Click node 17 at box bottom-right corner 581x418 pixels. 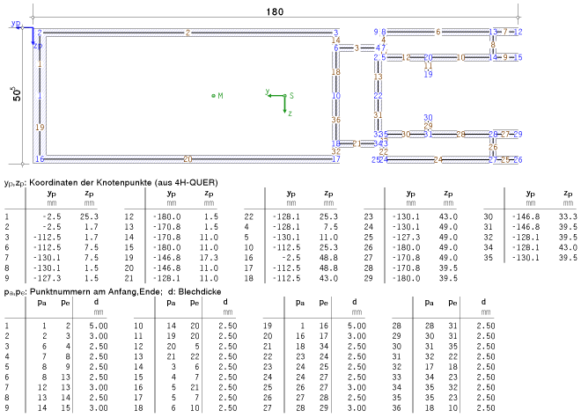click(x=335, y=159)
